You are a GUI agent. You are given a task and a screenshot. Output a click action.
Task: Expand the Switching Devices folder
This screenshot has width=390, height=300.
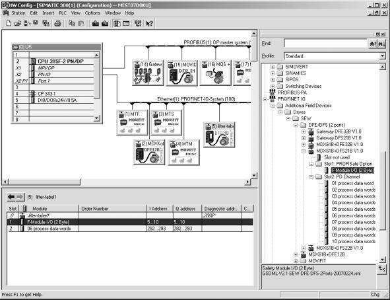pos(273,86)
